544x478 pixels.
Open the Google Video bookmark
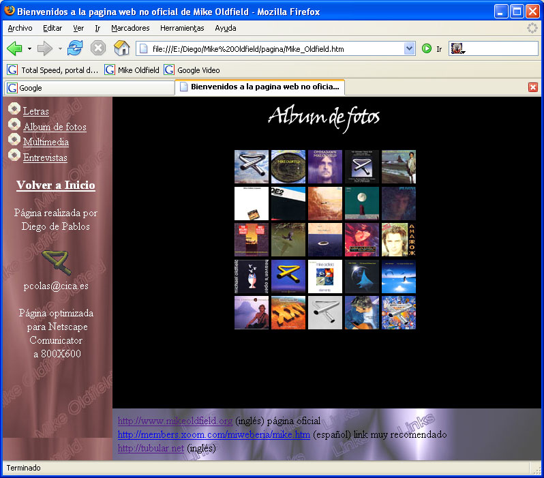[192, 70]
